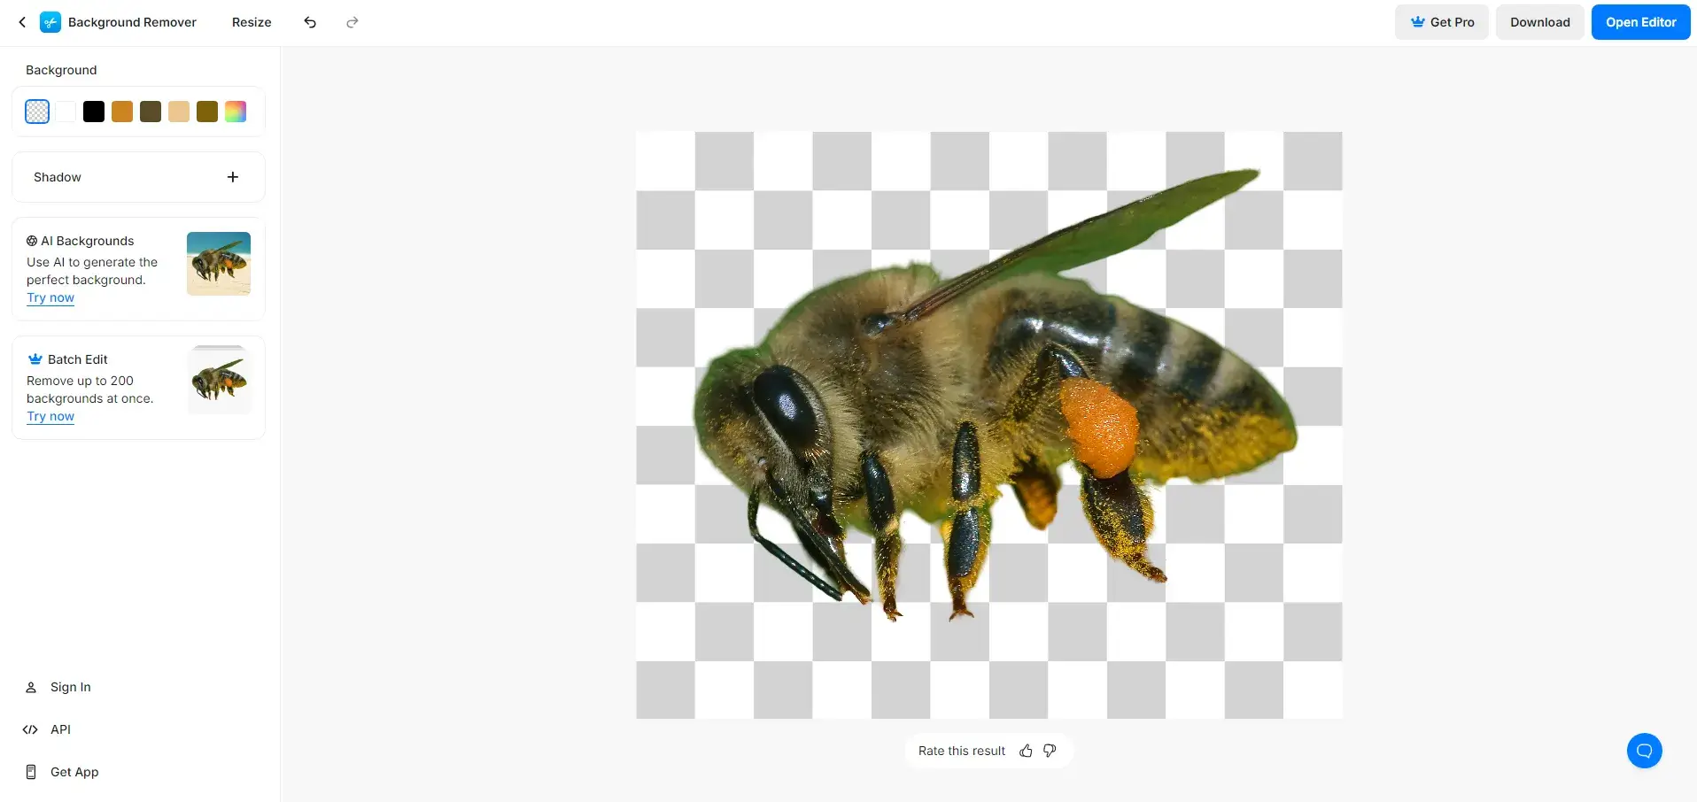Download the processed image

click(1539, 22)
